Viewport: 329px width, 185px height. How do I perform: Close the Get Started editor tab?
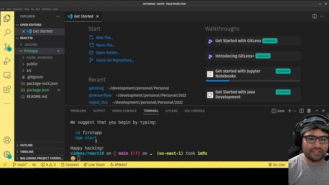coord(97,16)
